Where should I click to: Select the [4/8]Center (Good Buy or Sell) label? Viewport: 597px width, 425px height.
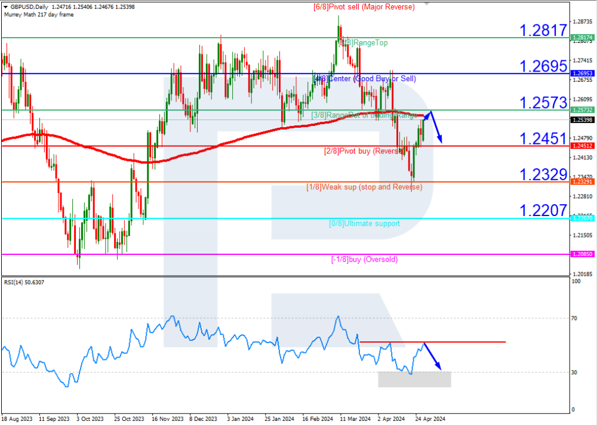364,79
